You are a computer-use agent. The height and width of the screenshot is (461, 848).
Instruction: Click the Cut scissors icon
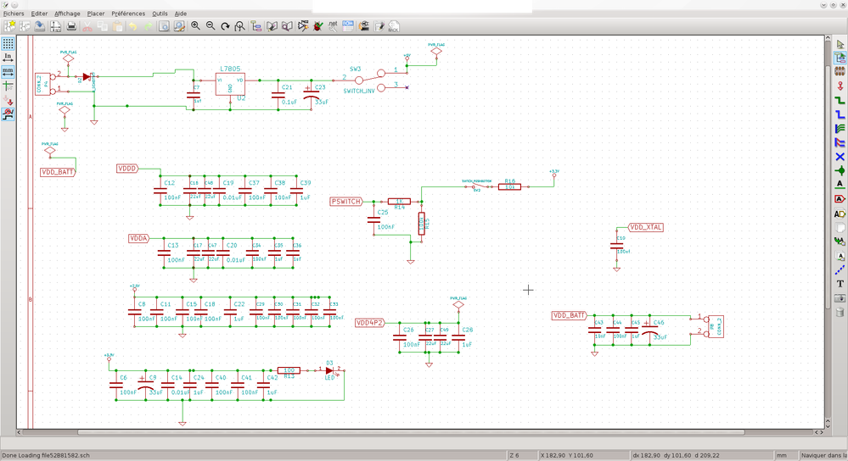click(87, 26)
